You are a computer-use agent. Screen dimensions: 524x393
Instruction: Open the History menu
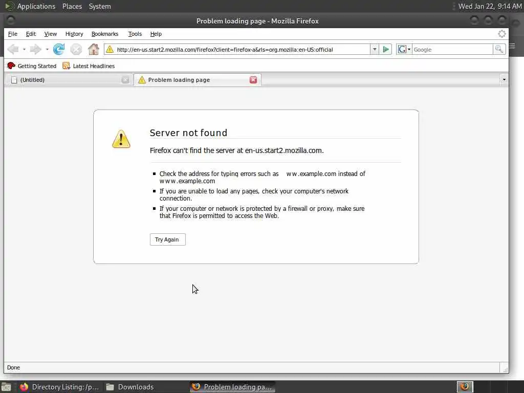pyautogui.click(x=74, y=34)
